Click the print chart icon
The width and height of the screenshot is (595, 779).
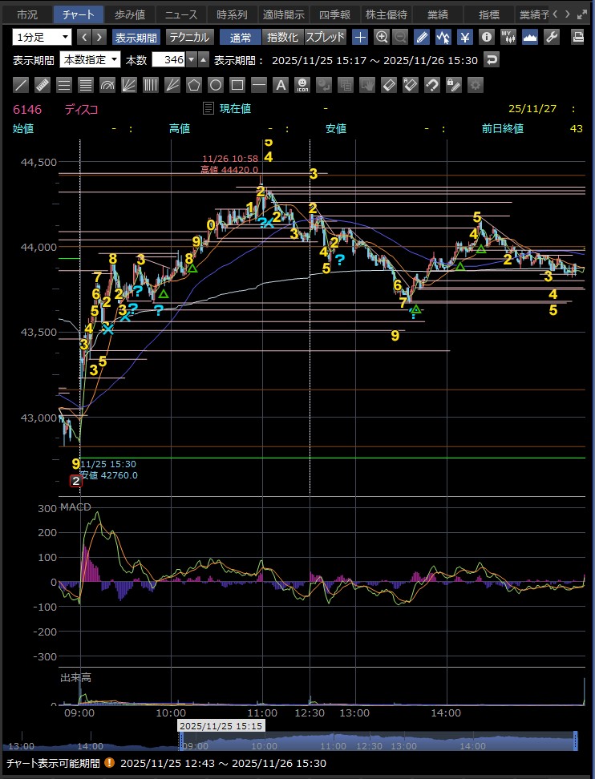pyautogui.click(x=578, y=37)
